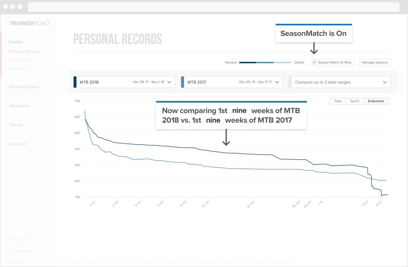Open the Resources link
The image size is (408, 267).
click(x=19, y=240)
